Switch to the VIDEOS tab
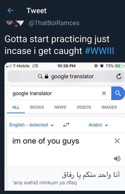Viewport: 125px width, 194px height. point(84,107)
